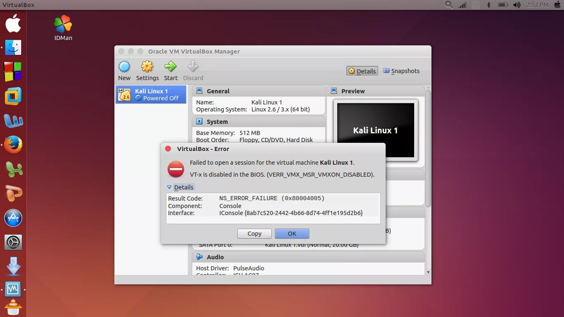Open the LibreOffice Impress dock icon
Screen dimensions: 564x317
click(x=13, y=193)
